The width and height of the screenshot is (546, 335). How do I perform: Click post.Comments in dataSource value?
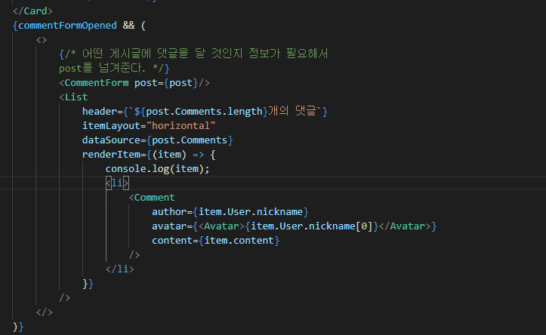coord(190,140)
